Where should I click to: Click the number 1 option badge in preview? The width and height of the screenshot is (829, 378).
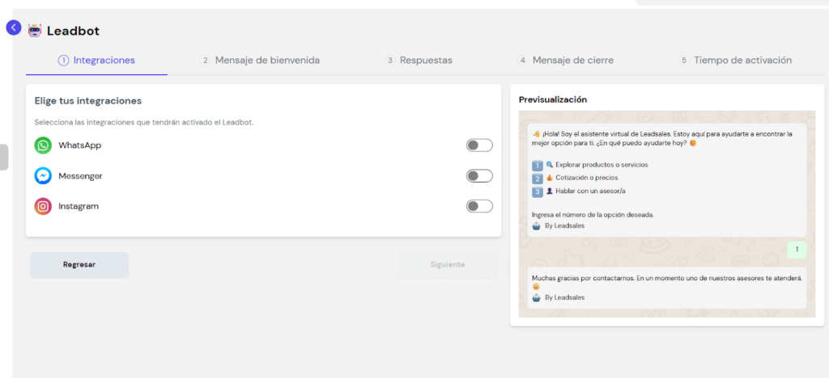click(538, 166)
